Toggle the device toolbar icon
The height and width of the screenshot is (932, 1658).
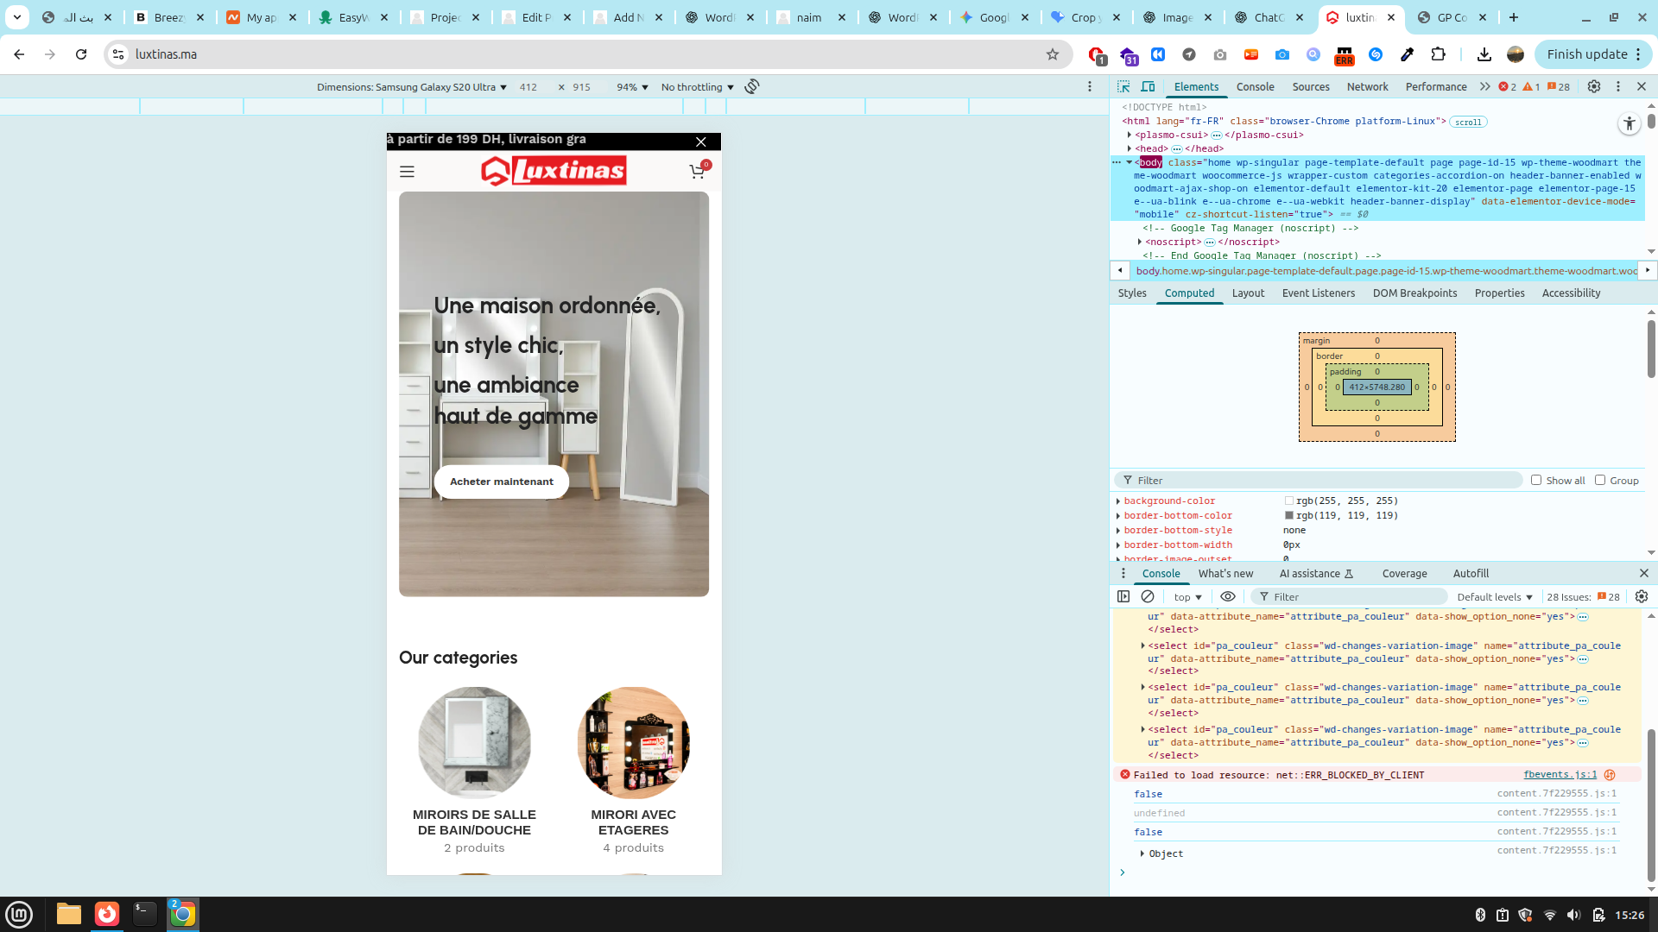click(x=1148, y=86)
